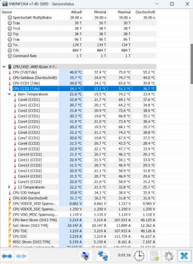This screenshot has height=264, width=193.
Task: Click the 884 T Trfc current value
Action: pos(77,50)
